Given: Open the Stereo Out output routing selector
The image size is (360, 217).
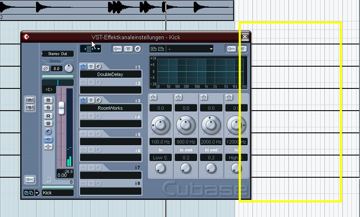Looking at the screenshot, I should (57, 54).
